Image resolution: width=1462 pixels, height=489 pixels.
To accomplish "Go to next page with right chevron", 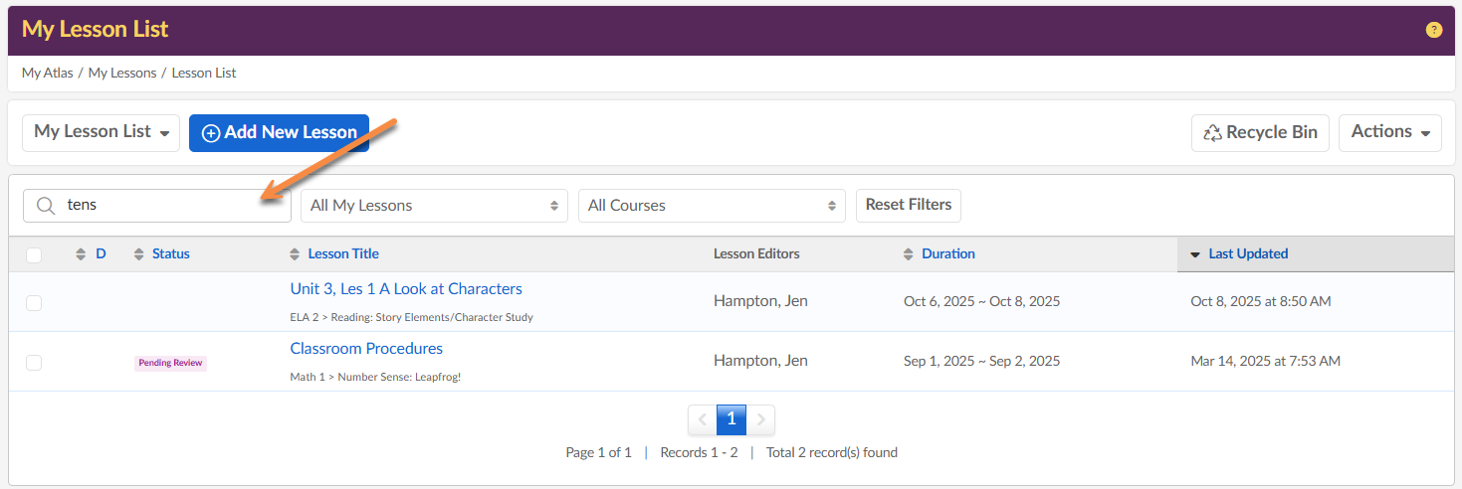I will click(761, 419).
